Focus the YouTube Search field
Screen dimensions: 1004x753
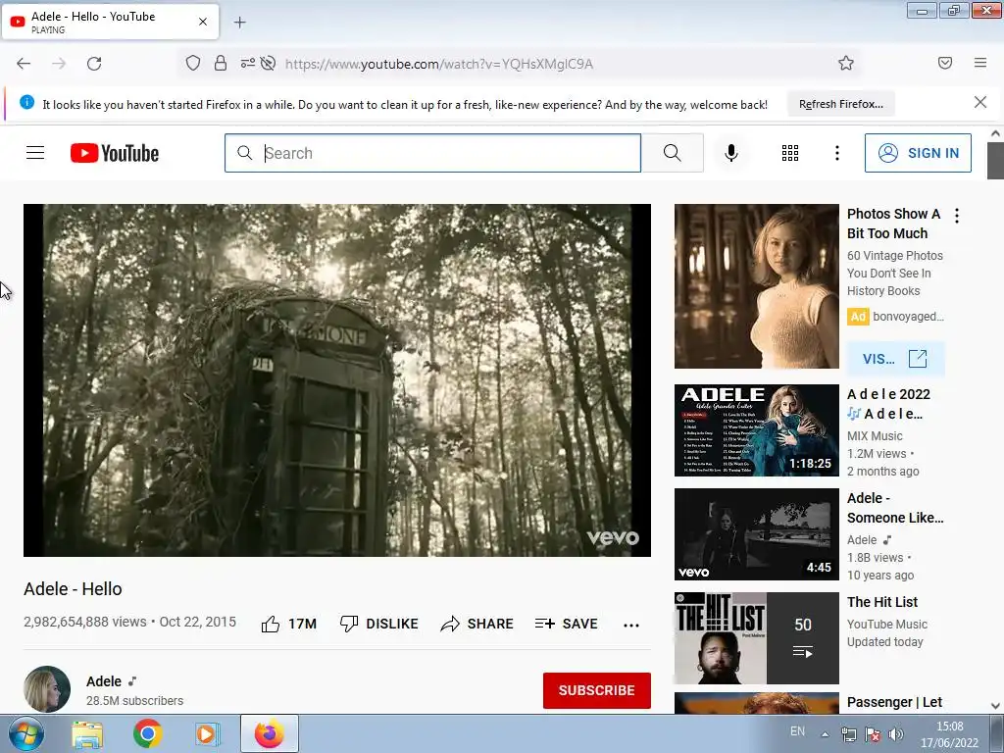432,153
